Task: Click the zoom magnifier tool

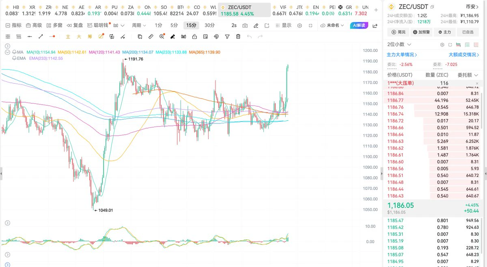Action: [162, 37]
